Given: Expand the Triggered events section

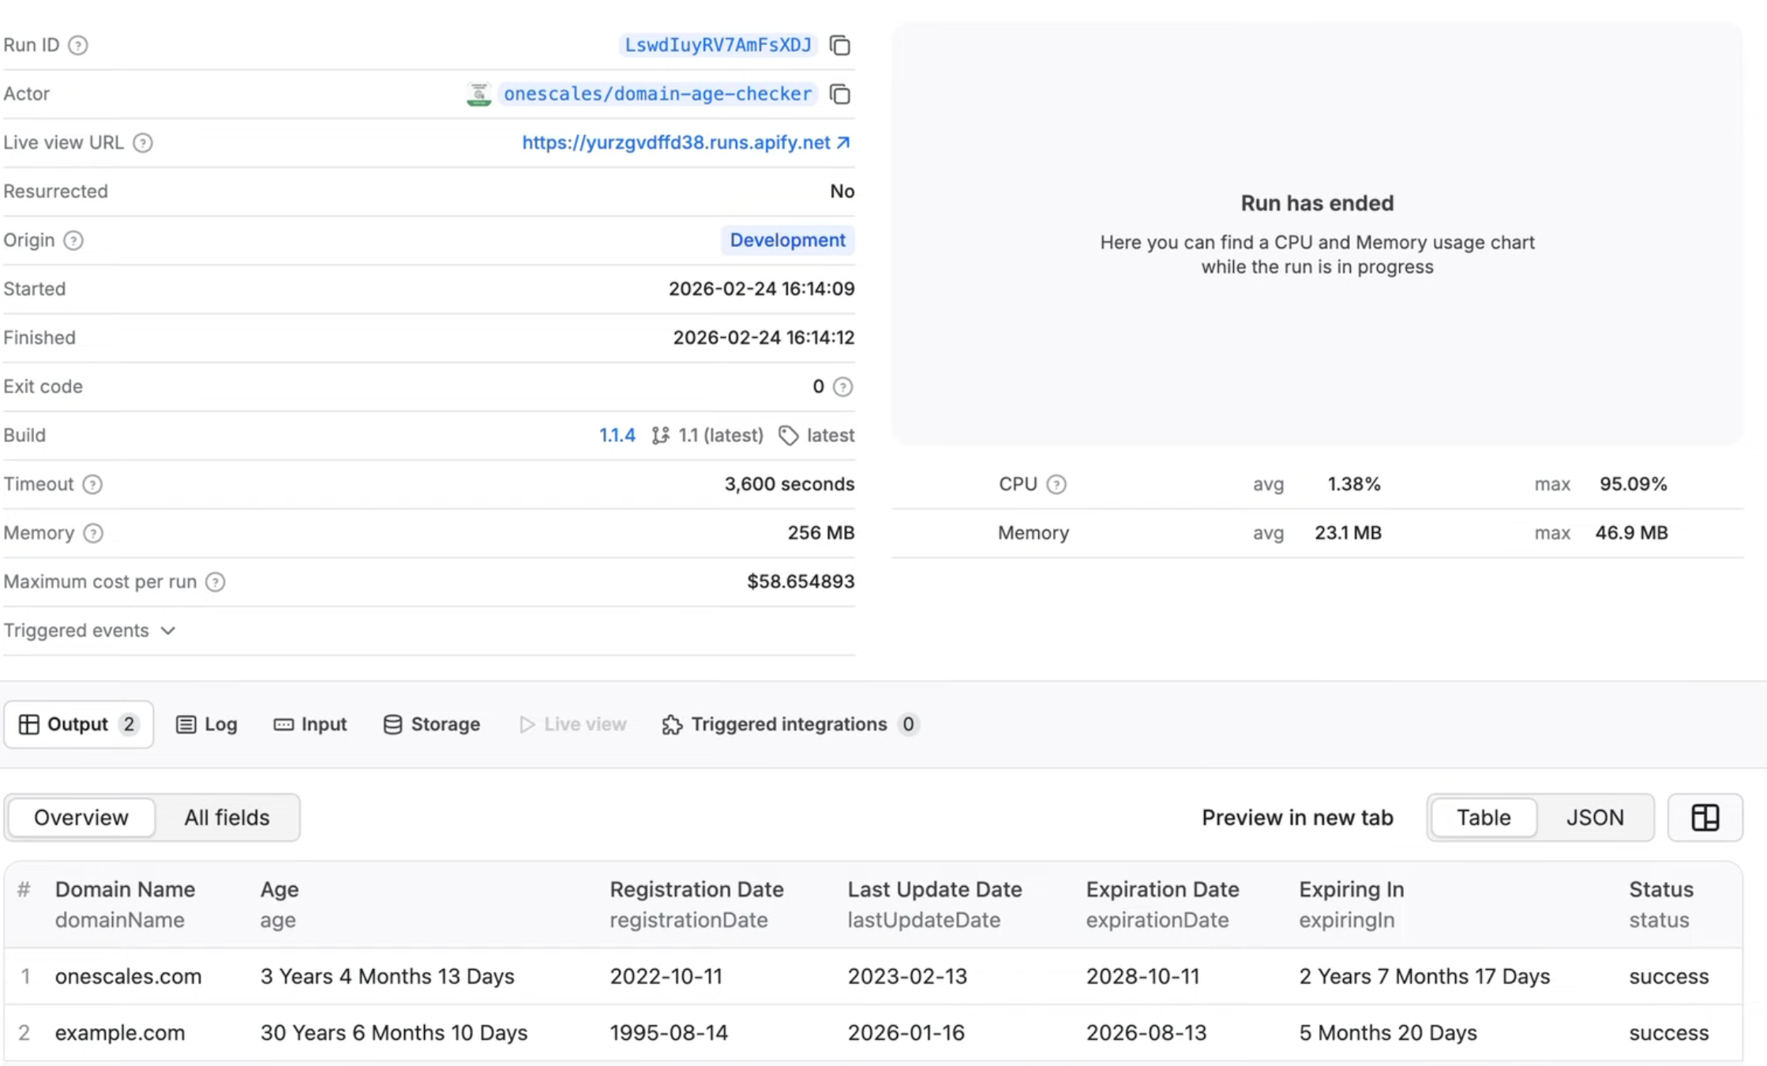Looking at the screenshot, I should [x=89, y=631].
